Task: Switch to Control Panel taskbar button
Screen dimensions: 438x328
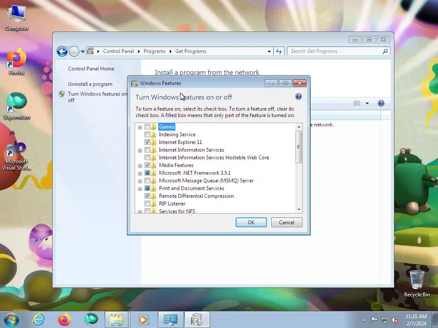Action: coord(170,319)
